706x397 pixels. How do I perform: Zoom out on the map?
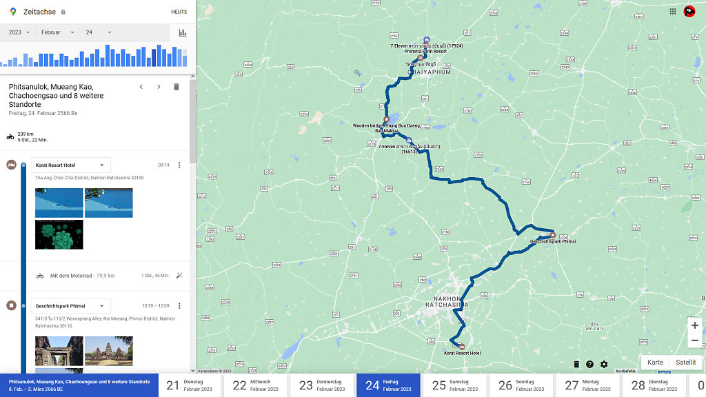(x=694, y=340)
